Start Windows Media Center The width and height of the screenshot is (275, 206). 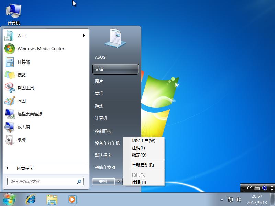[40, 49]
